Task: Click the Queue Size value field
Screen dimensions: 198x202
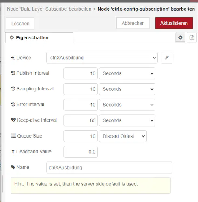Action: tap(80, 136)
